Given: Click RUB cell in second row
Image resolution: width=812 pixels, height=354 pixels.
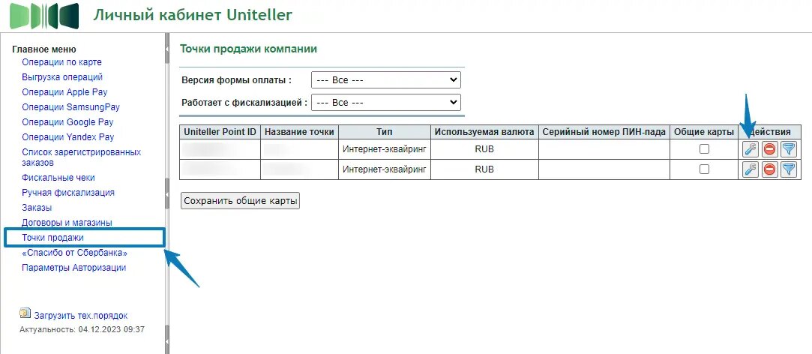Looking at the screenshot, I should tap(484, 169).
